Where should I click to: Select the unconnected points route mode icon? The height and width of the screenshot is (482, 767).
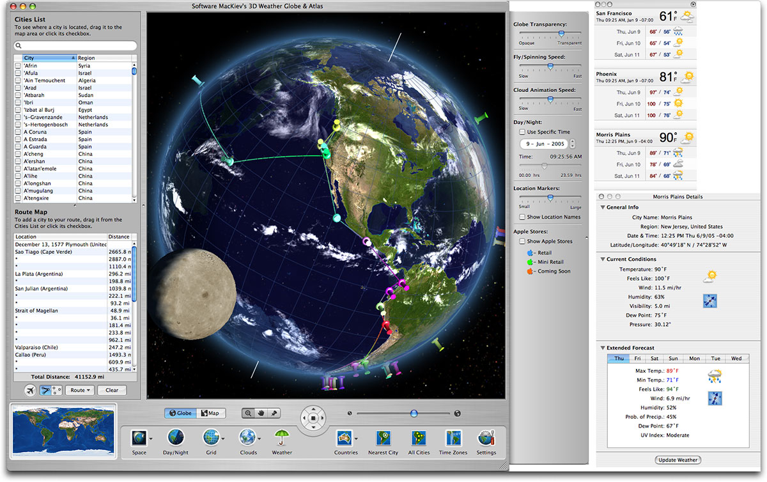57,390
